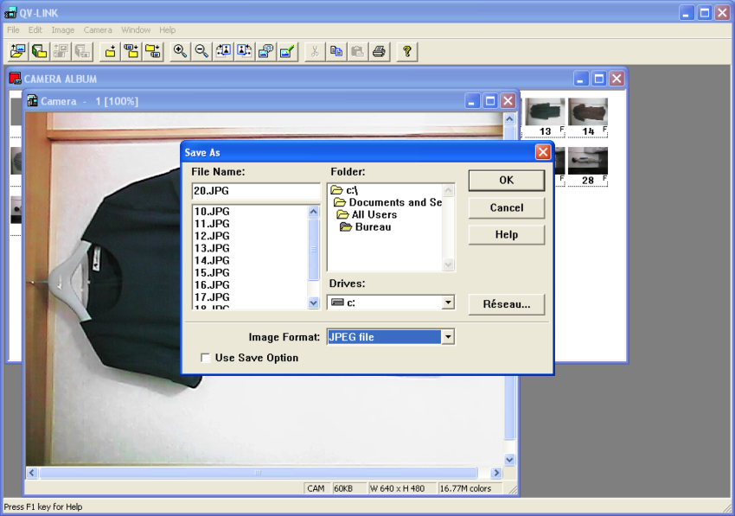
Task: Select 11.JPG in the file list
Action: pos(212,224)
